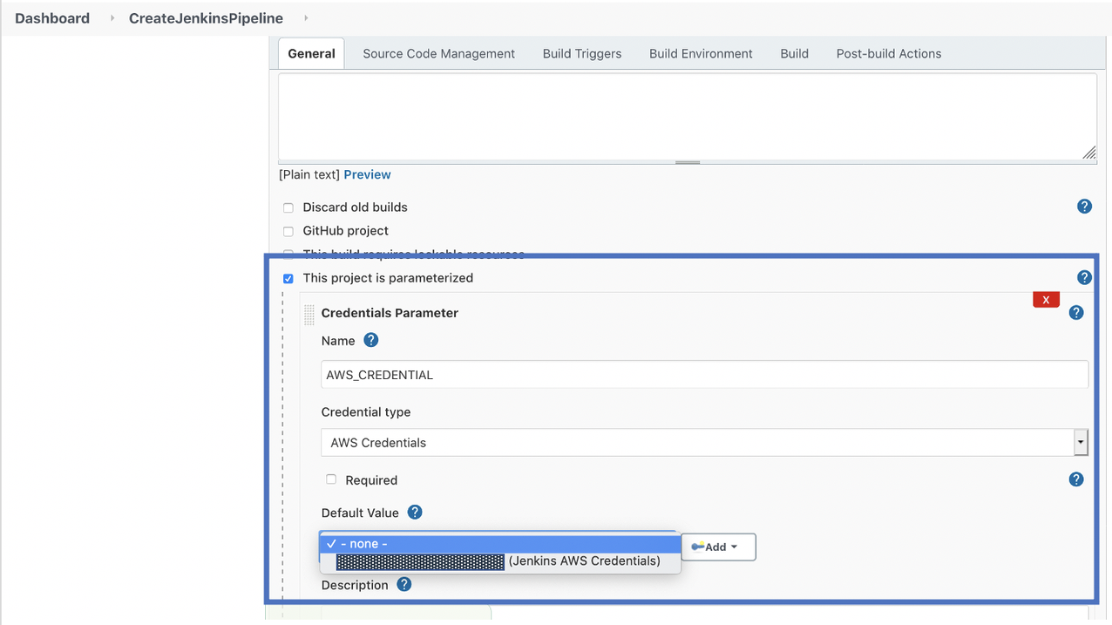Expand the Add credentials dropdown button
Viewport: 1112px width, 625px height.
[718, 547]
